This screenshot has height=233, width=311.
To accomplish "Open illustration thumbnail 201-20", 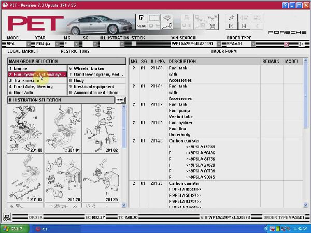I will (x=63, y=178).
